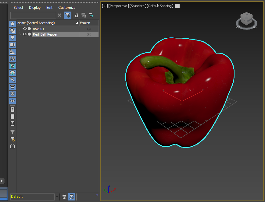Hide Red_Bell_Pepper using its eye icon
Image resolution: width=265 pixels, height=202 pixels.
[25, 34]
